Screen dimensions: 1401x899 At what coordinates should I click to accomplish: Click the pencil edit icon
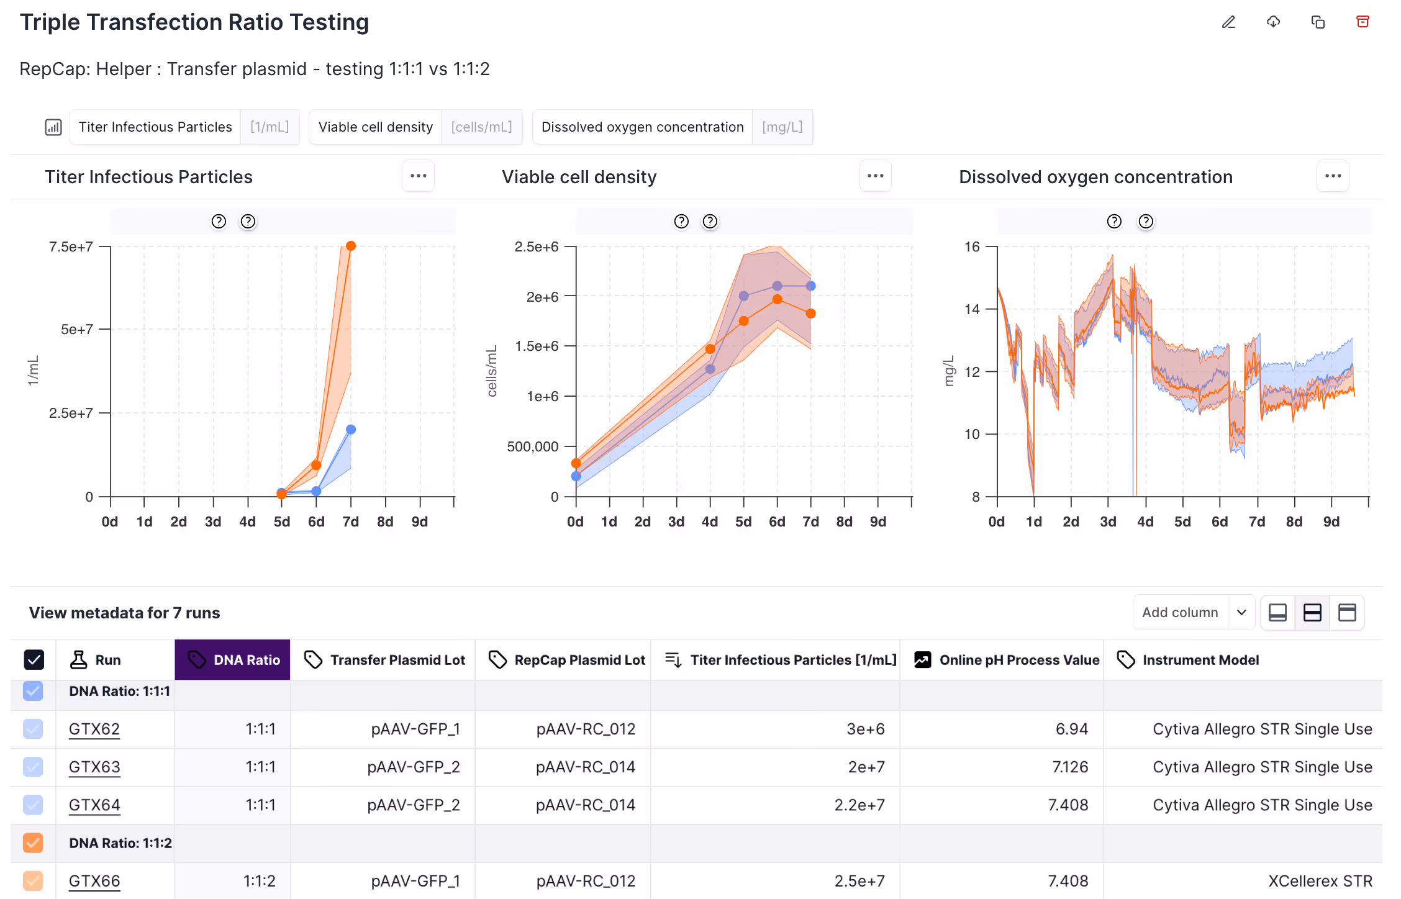pos(1228,22)
